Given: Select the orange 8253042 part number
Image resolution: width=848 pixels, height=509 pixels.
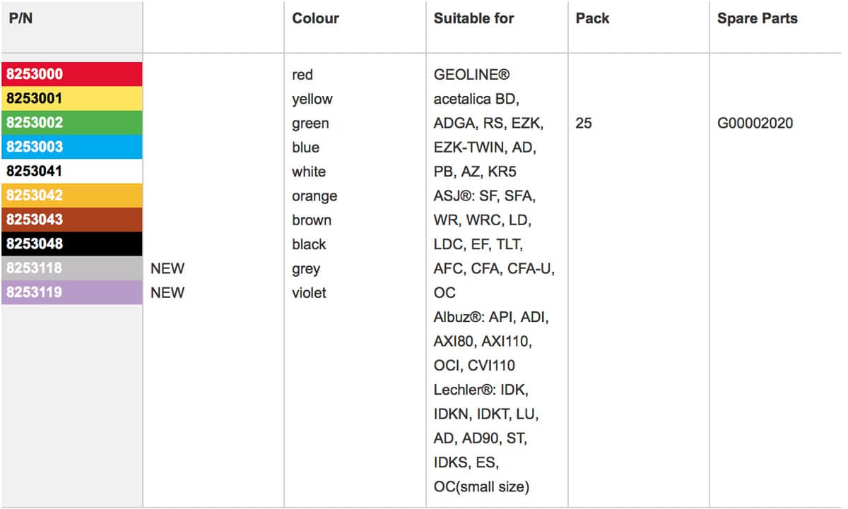Looking at the screenshot, I should coord(71,196).
